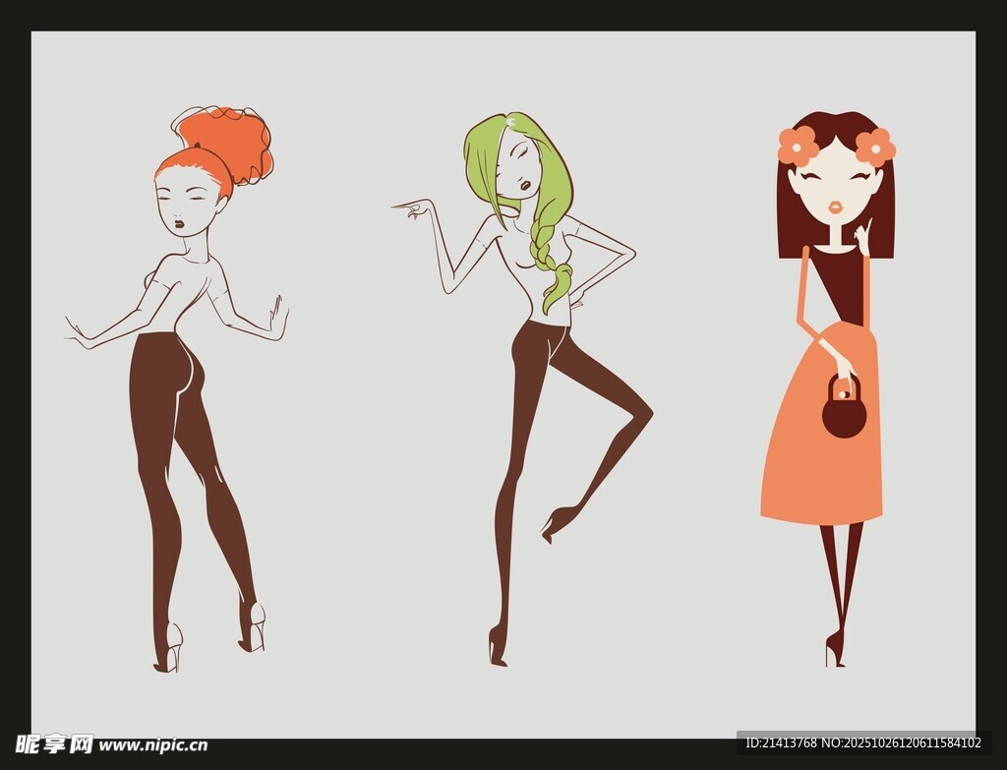
Task: Select the left flower in the hair
Action: tap(798, 147)
